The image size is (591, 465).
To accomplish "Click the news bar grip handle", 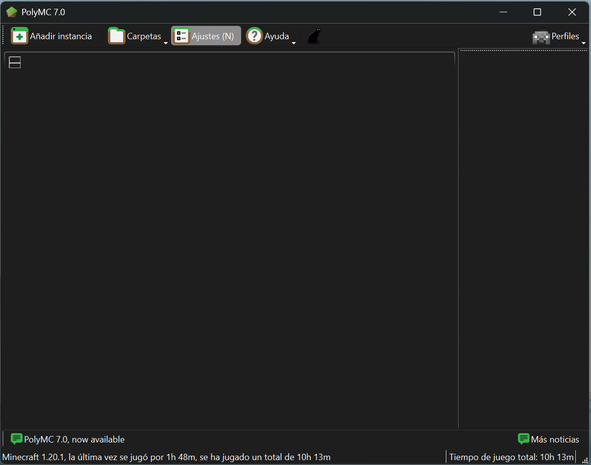I will [x=3, y=439].
